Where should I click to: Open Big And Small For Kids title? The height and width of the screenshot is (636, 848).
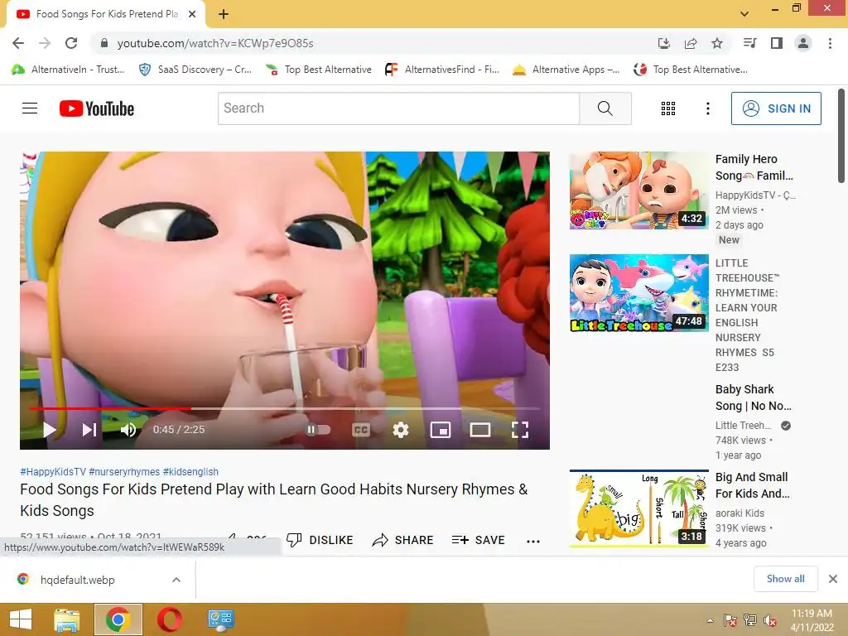tap(752, 485)
